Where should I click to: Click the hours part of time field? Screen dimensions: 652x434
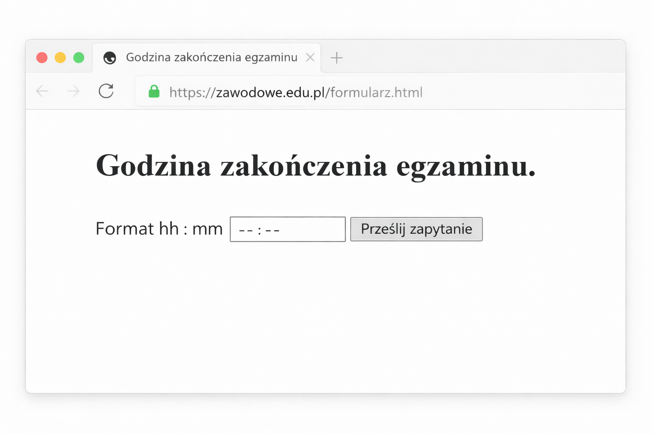point(246,230)
